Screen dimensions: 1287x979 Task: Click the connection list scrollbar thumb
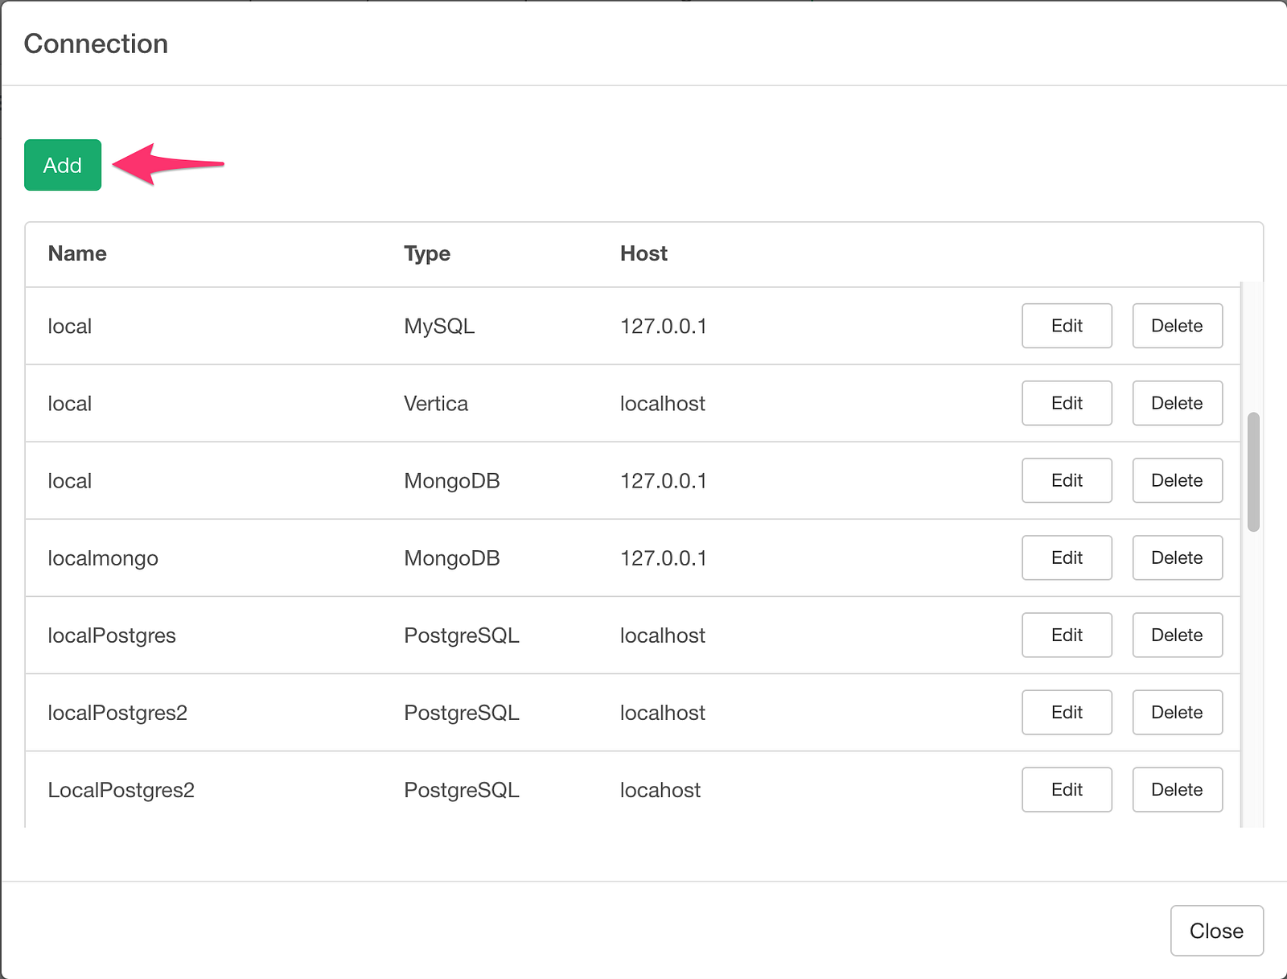[1253, 472]
